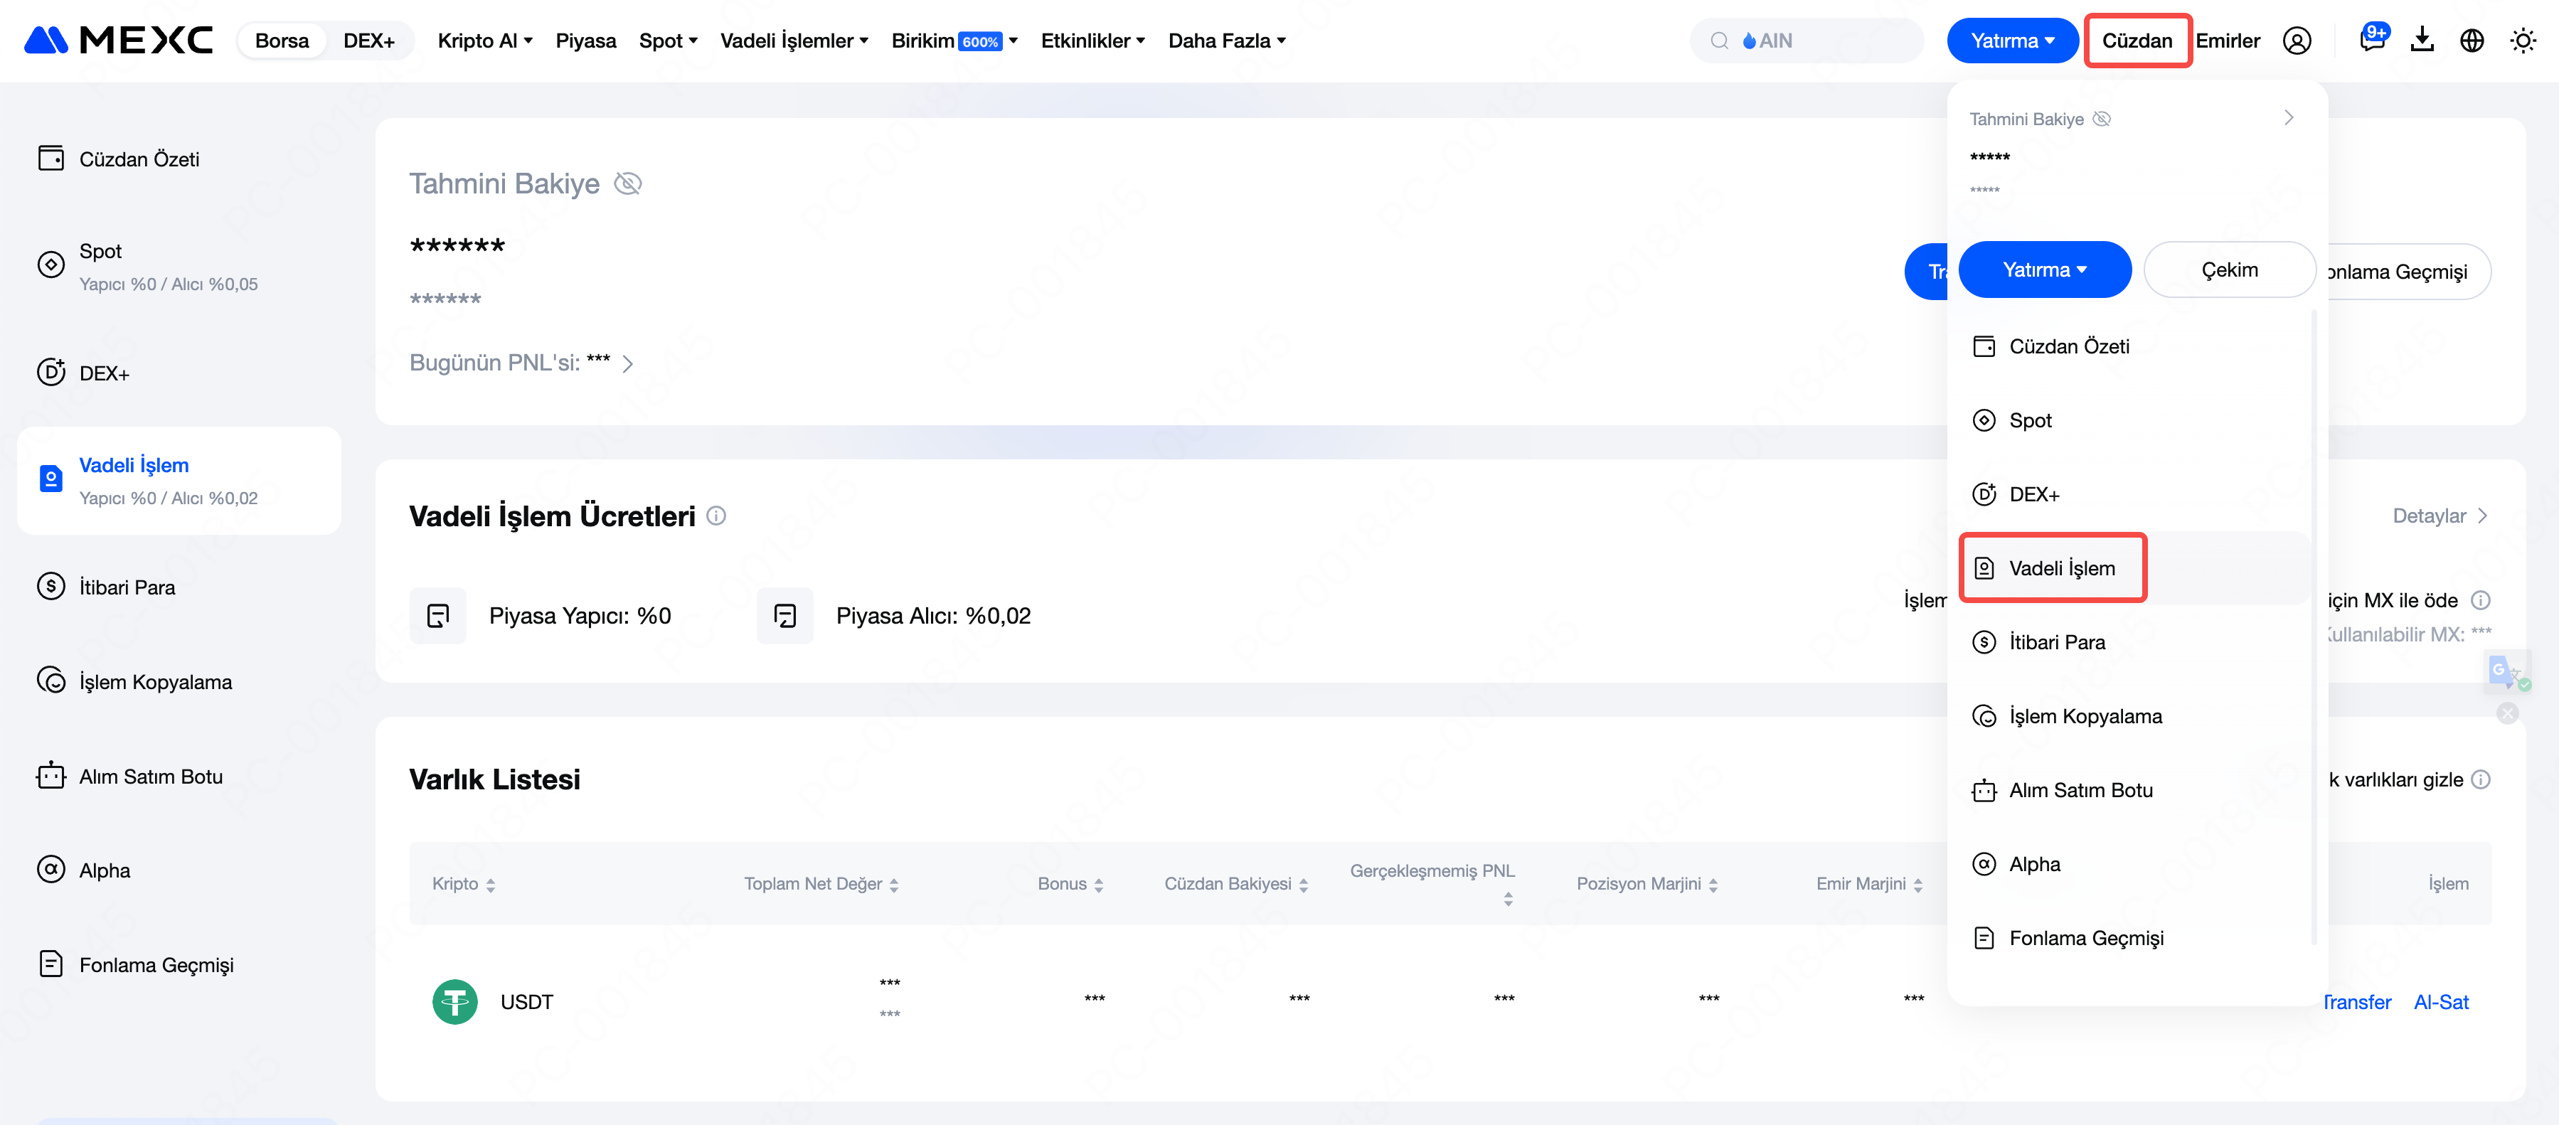Click the Alpha icon in left sidebar

point(50,869)
